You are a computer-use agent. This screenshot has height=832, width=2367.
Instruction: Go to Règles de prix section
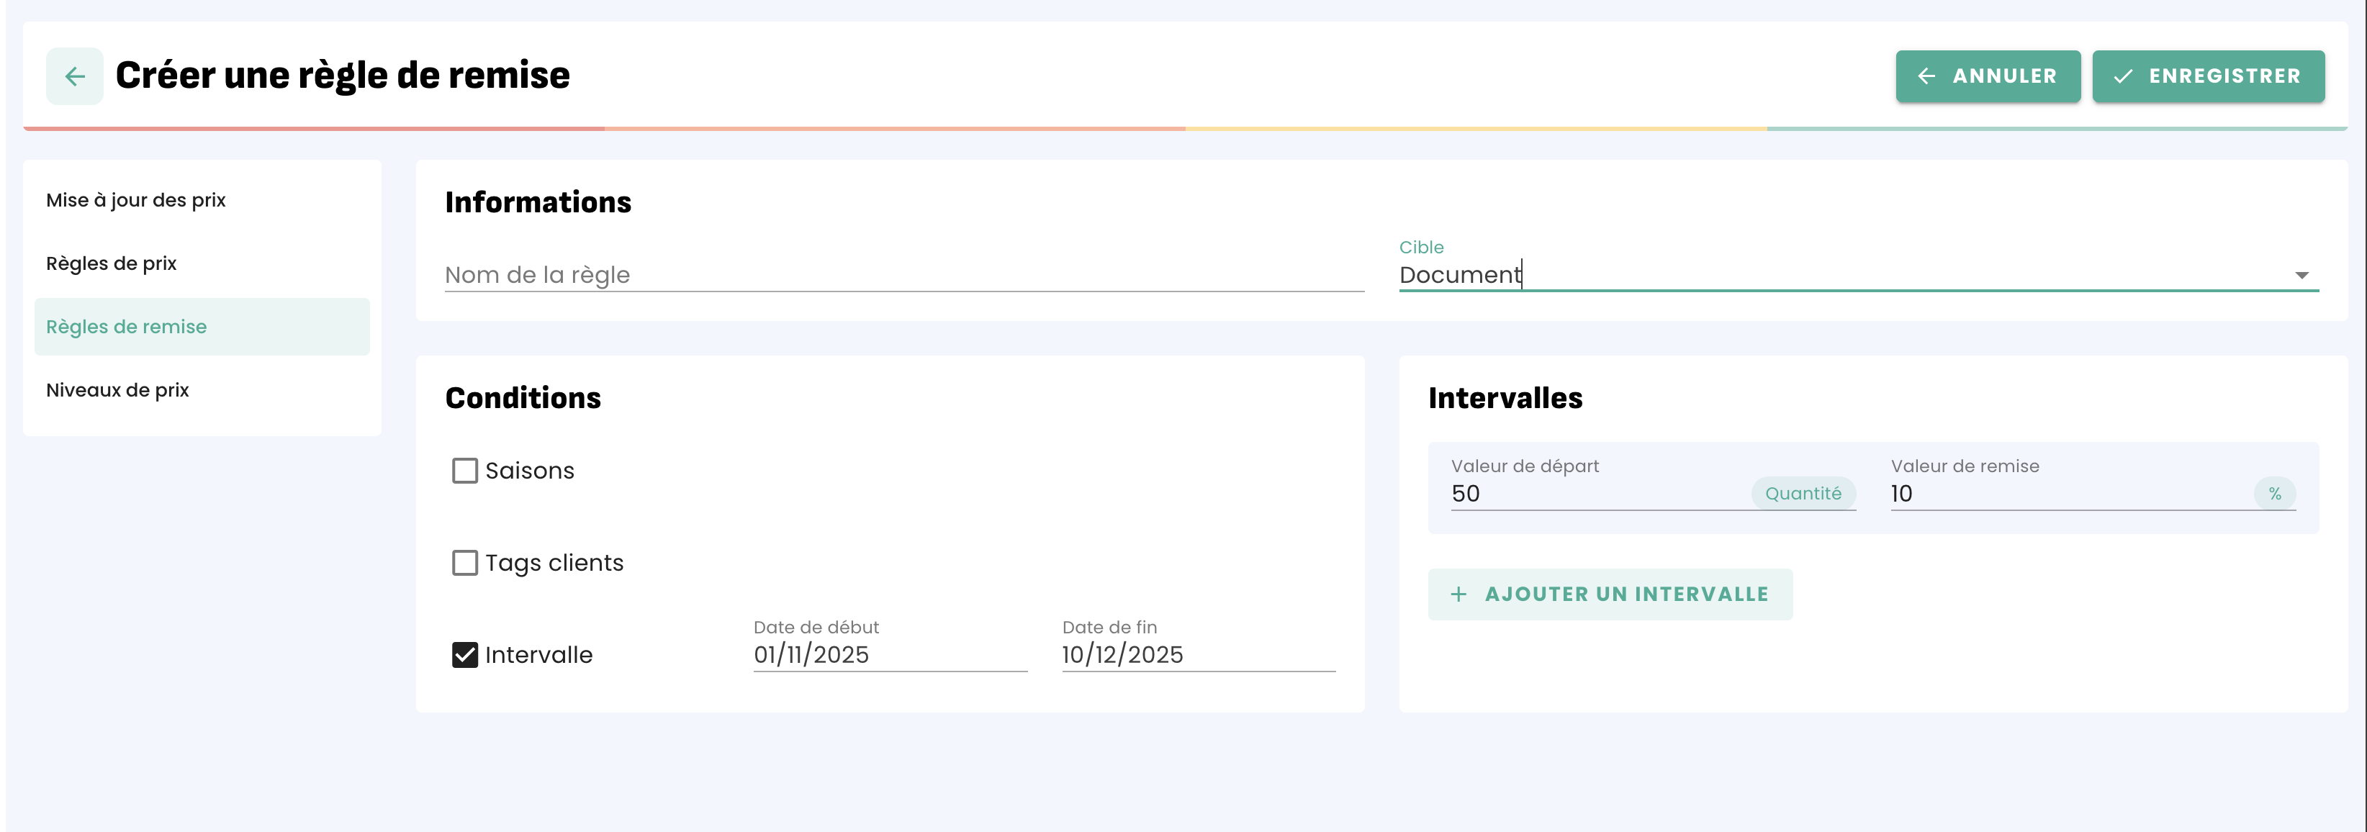click(111, 263)
